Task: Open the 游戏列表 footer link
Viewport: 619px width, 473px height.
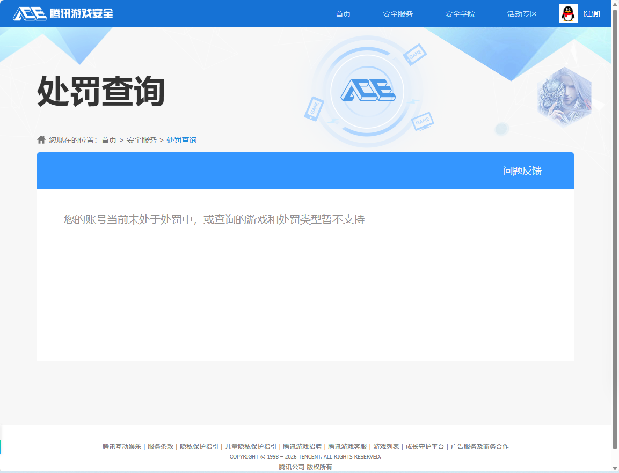Action: pos(386,446)
